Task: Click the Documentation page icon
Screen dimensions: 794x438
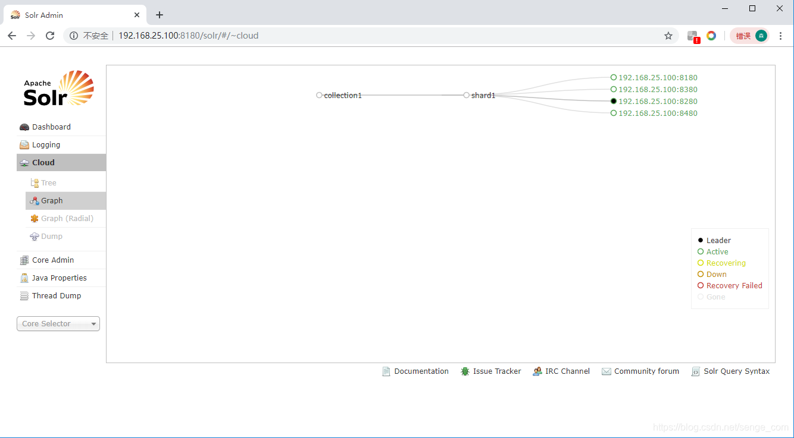Action: [386, 371]
